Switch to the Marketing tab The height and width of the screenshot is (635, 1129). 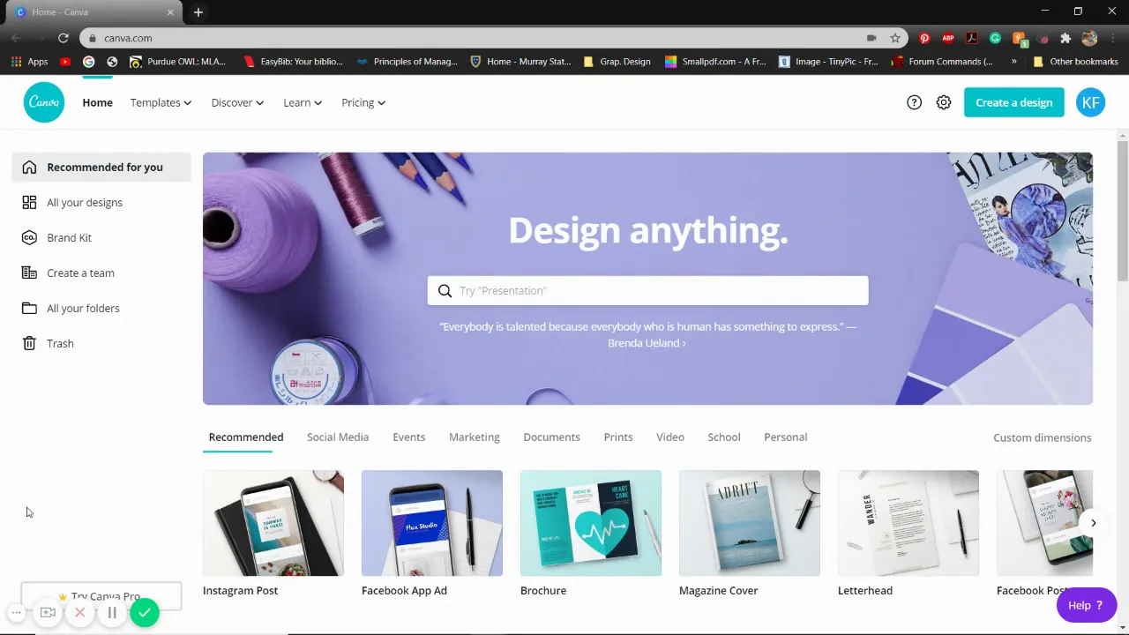point(475,437)
